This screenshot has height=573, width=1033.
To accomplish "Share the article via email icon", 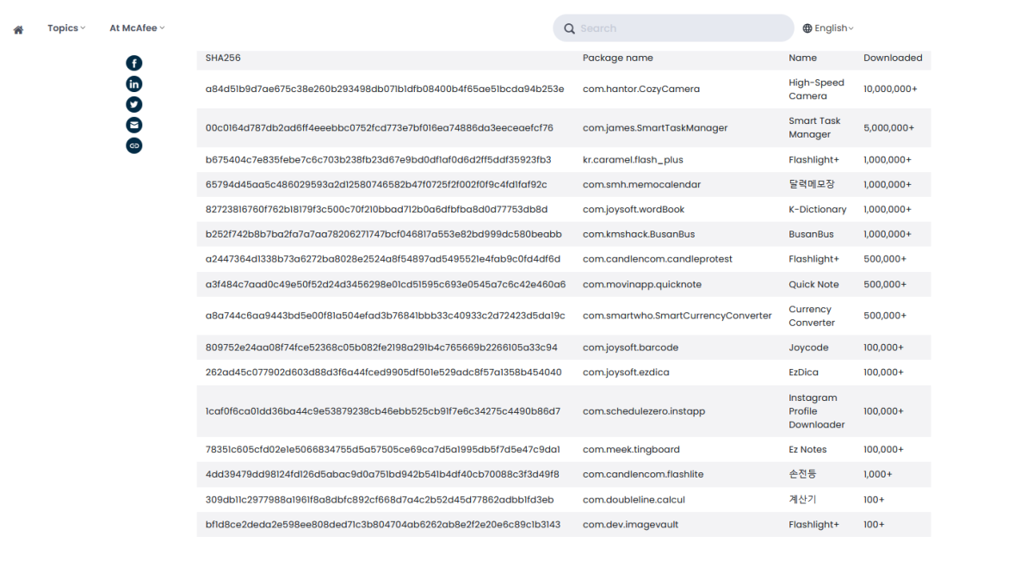I will (133, 125).
